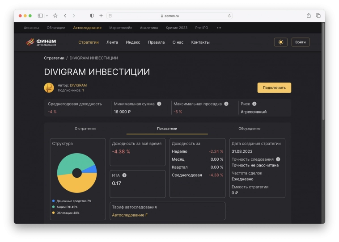This screenshot has height=242, width=339.
Task: Switch to the Показатели tab
Action: (167, 129)
